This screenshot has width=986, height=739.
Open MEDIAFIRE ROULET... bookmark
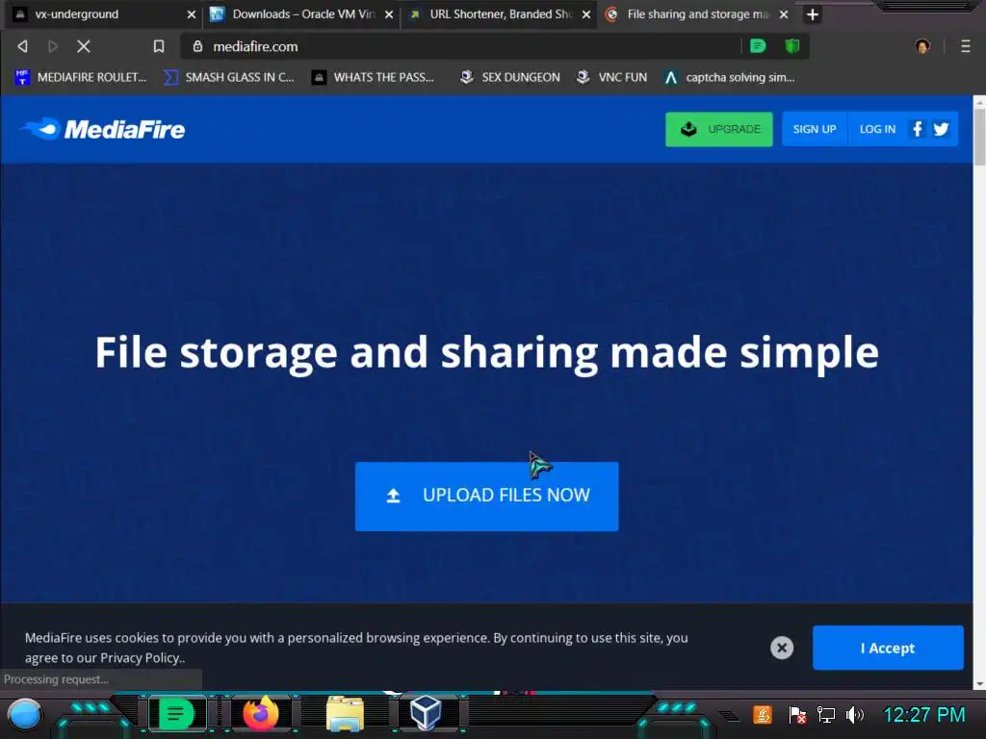pos(81,77)
